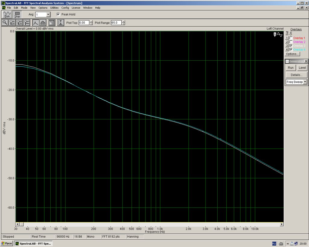309x247 pixels.
Task: Start the analyzer with the Run toolbar button
Action: coord(7,14)
